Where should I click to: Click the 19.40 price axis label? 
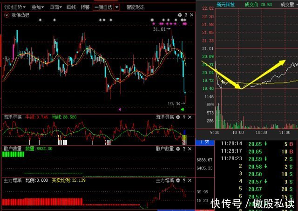click(x=208, y=88)
